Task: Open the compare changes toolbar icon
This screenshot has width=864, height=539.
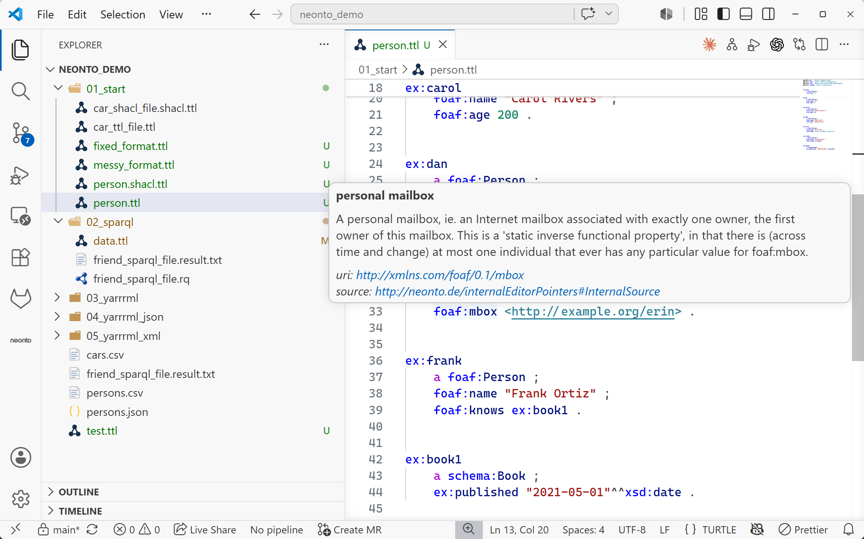Action: click(799, 45)
